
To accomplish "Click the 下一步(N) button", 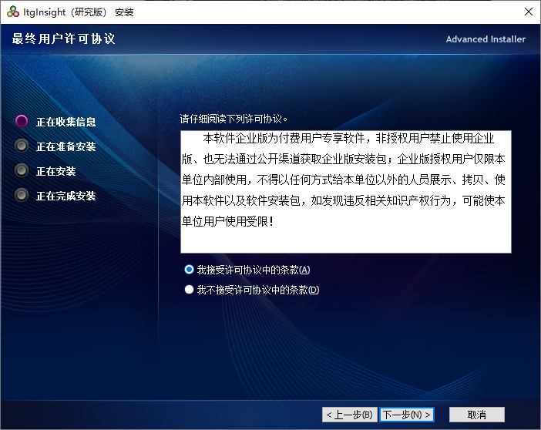I will pyautogui.click(x=407, y=415).
